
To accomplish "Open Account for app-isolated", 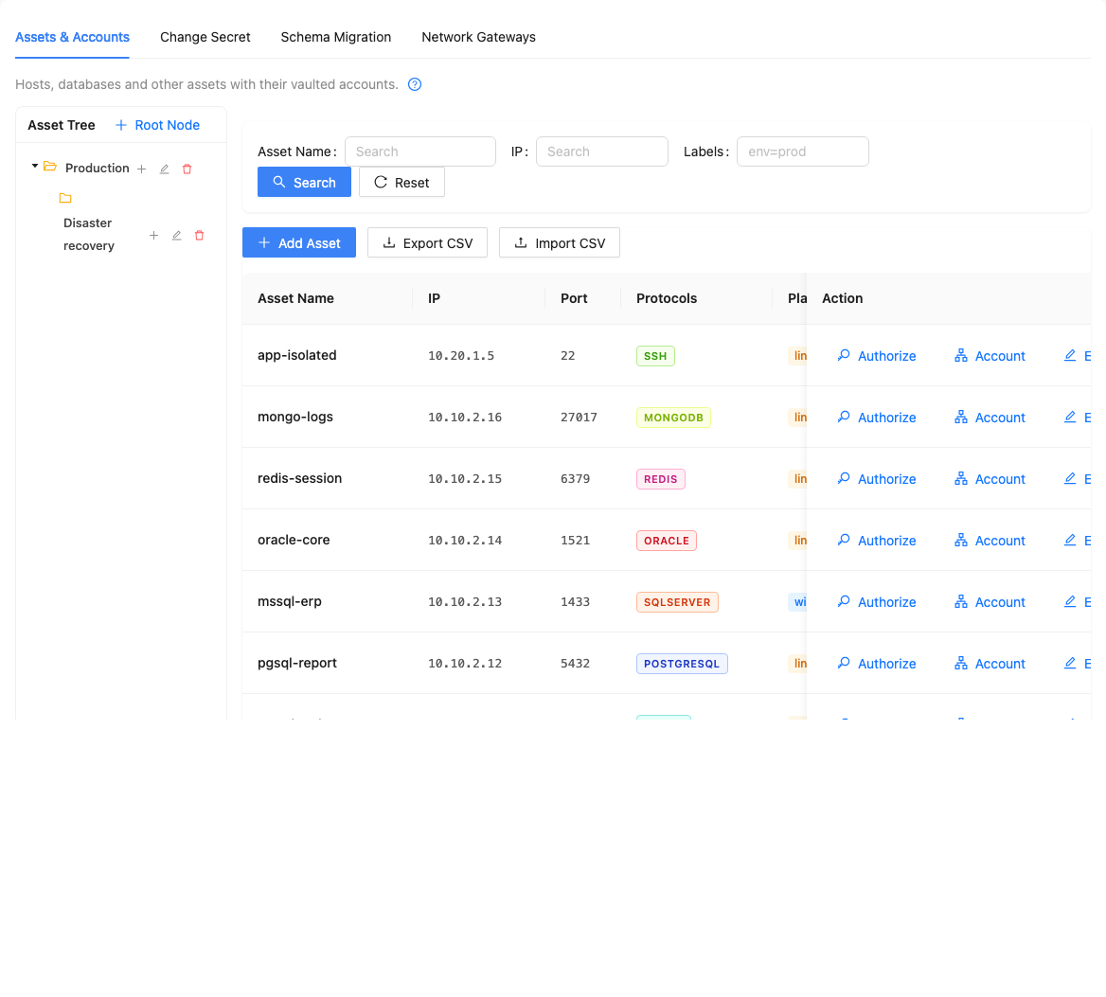I will pyautogui.click(x=990, y=356).
